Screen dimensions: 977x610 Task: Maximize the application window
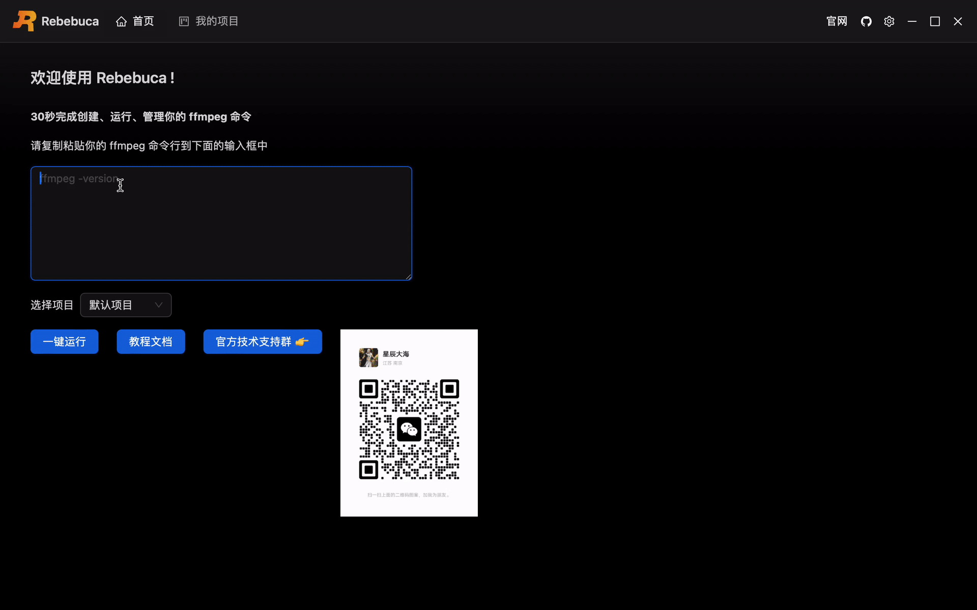tap(935, 21)
